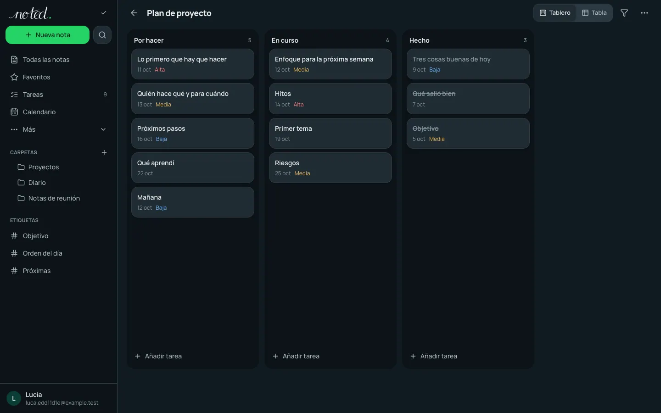Open the Riesgos card

tap(330, 168)
